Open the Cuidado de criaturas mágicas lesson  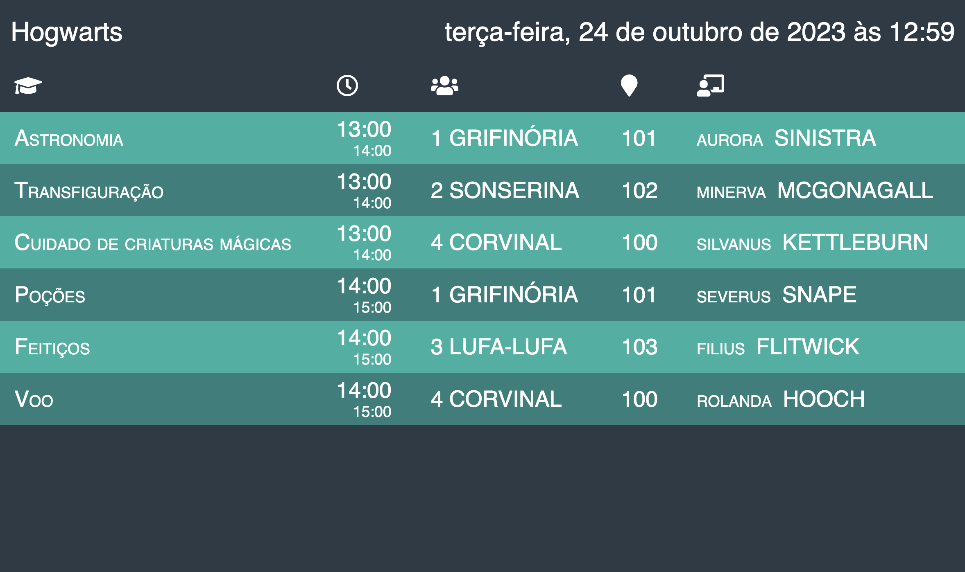(153, 243)
